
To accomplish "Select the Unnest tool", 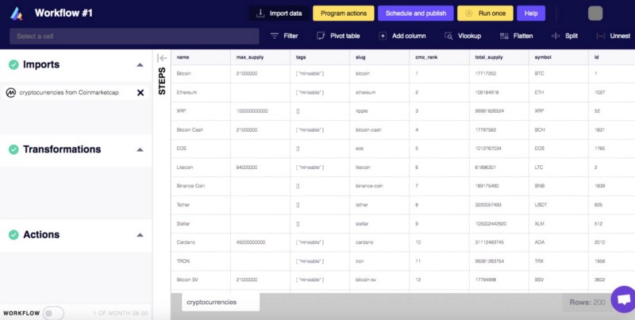I will (614, 36).
